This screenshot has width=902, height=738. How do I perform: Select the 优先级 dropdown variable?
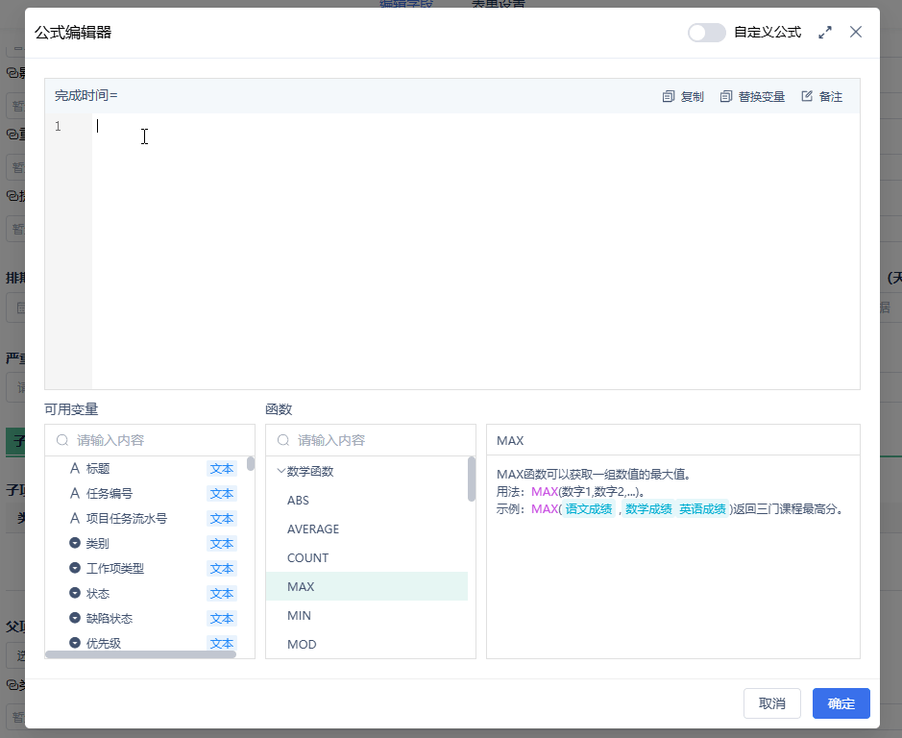pos(104,644)
